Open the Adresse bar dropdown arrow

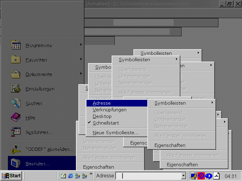(x=183, y=176)
